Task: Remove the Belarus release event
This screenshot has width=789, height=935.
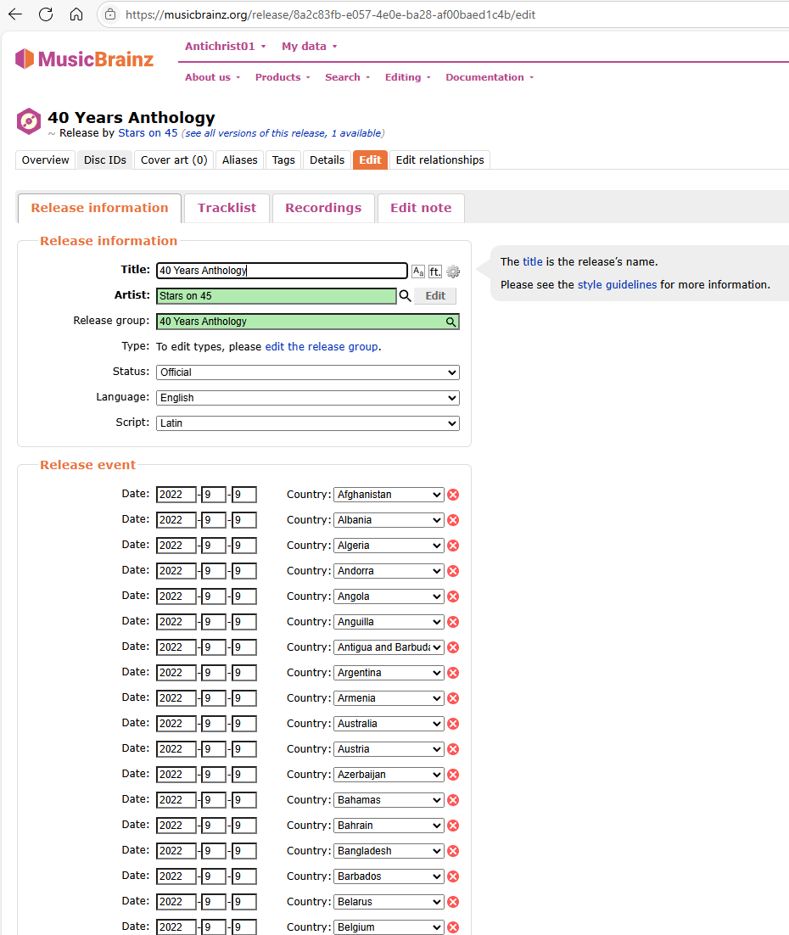Action: (x=453, y=902)
